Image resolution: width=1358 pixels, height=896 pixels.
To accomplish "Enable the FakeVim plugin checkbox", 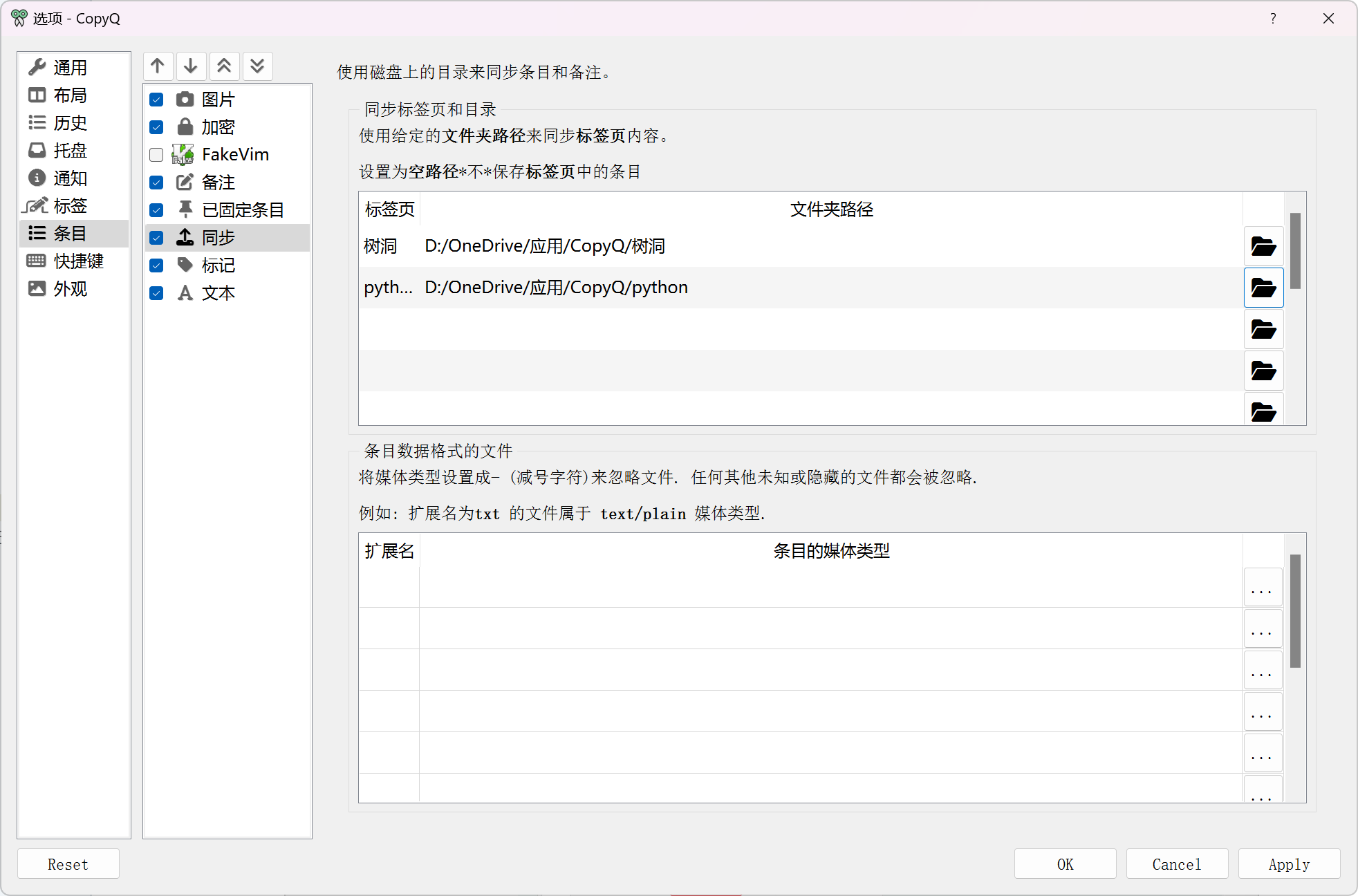I will coord(156,155).
